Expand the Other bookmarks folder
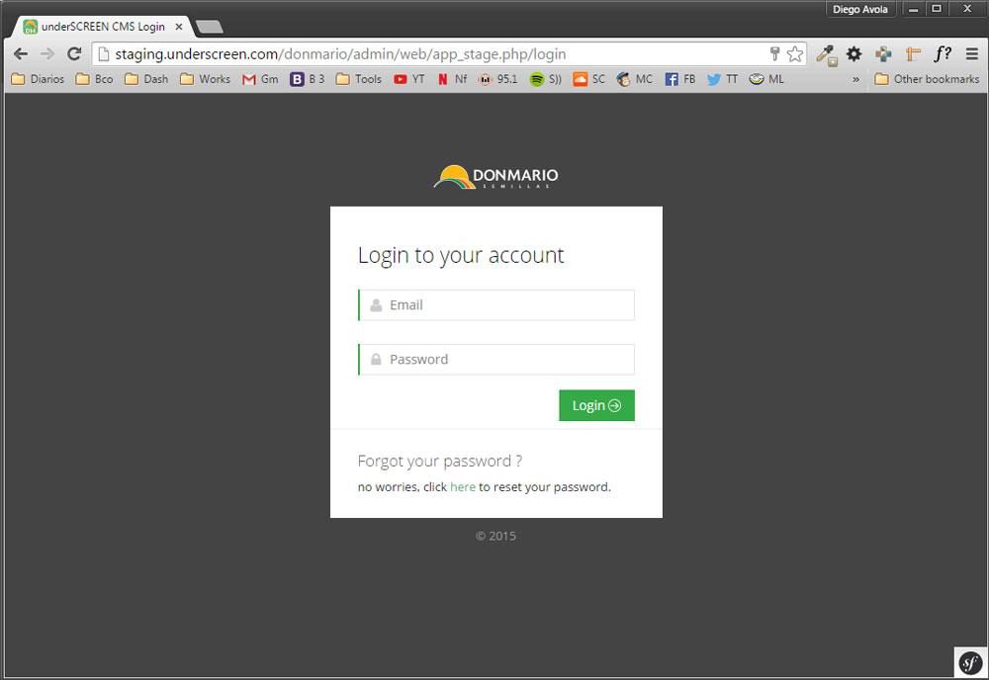 [927, 79]
